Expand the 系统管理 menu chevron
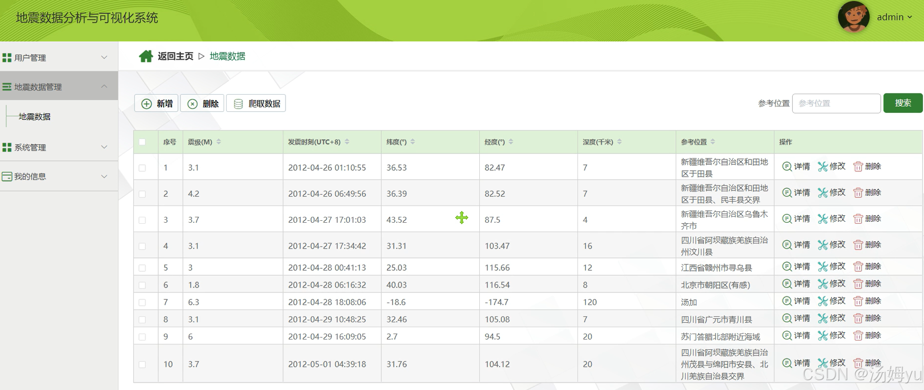Viewport: 924px width, 390px height. coord(104,147)
